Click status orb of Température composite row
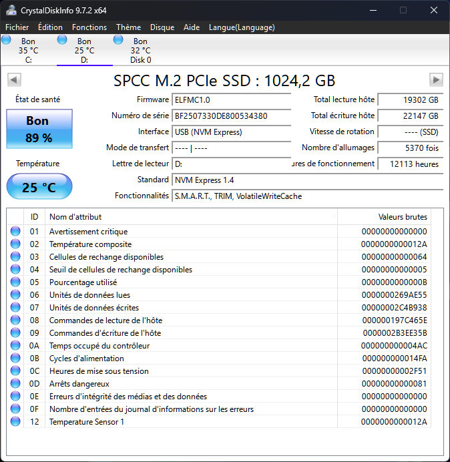 coord(15,244)
